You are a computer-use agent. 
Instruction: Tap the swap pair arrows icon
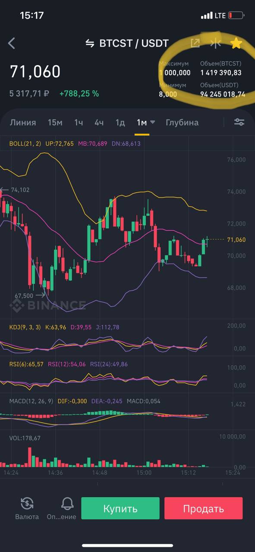pyautogui.click(x=90, y=43)
